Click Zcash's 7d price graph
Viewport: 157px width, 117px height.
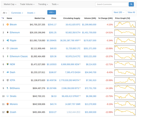point(125,112)
